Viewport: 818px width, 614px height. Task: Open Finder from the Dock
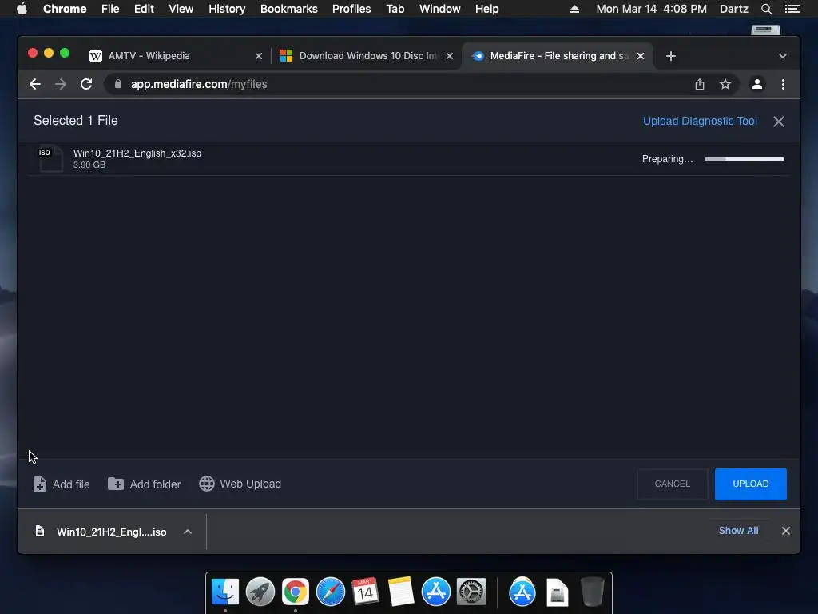click(x=224, y=592)
